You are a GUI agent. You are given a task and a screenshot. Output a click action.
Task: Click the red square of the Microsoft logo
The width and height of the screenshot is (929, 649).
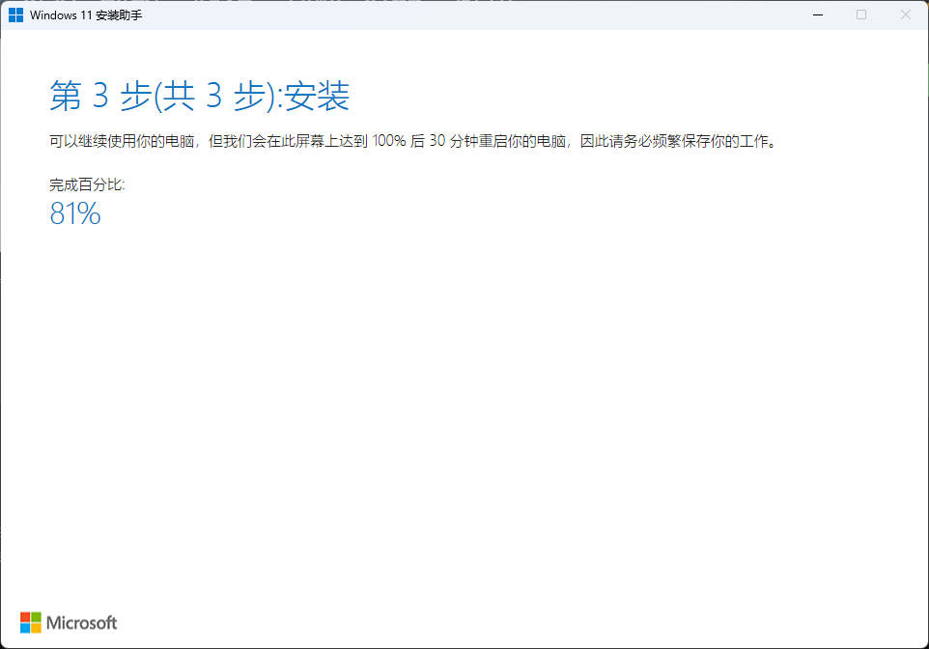tap(26, 617)
